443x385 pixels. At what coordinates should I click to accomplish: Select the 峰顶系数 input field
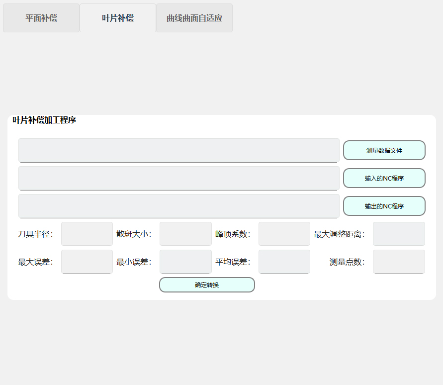[x=284, y=234]
